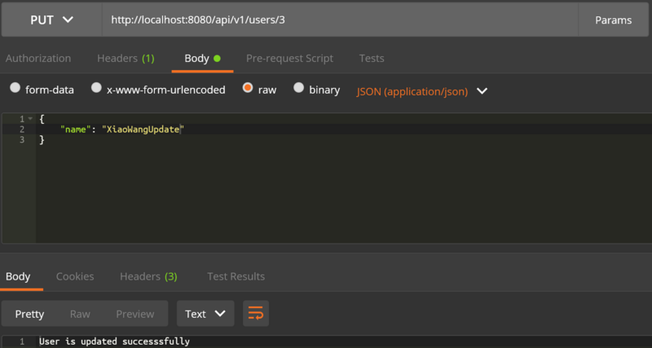652x348 pixels.
Task: Open the Pre-request Script tab
Action: click(289, 59)
